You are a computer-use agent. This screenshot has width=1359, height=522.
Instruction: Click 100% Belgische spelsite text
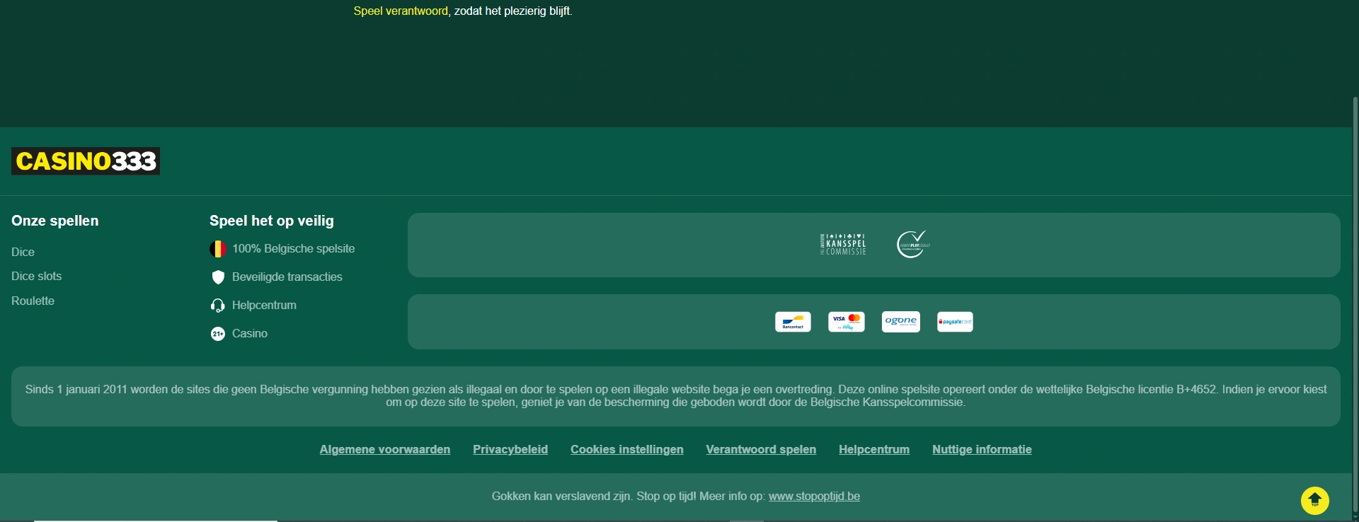pos(294,248)
